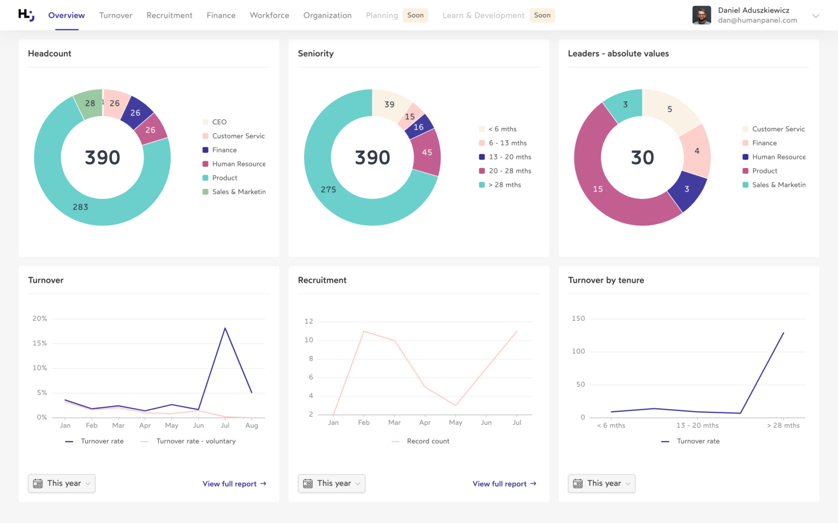This screenshot has width=838, height=523.
Task: Click the HumanPanel logo icon
Action: coord(26,15)
